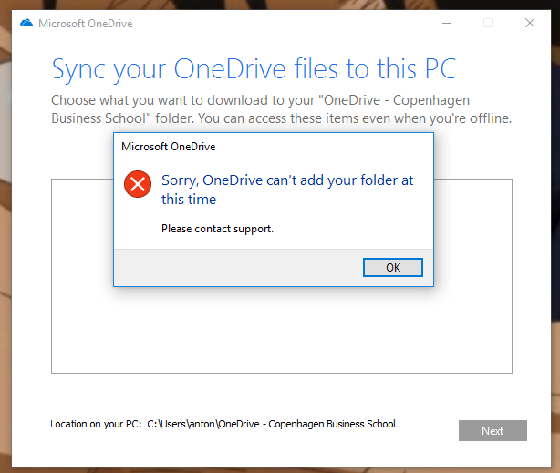560x473 pixels.
Task: Click the error dialog's Microsoft OneDrive title
Action: (168, 147)
